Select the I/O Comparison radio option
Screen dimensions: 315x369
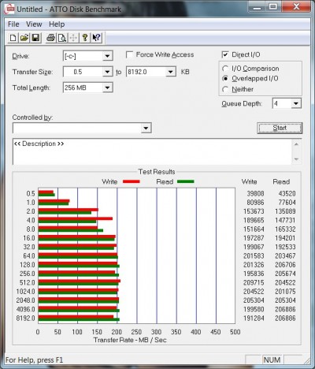225,69
